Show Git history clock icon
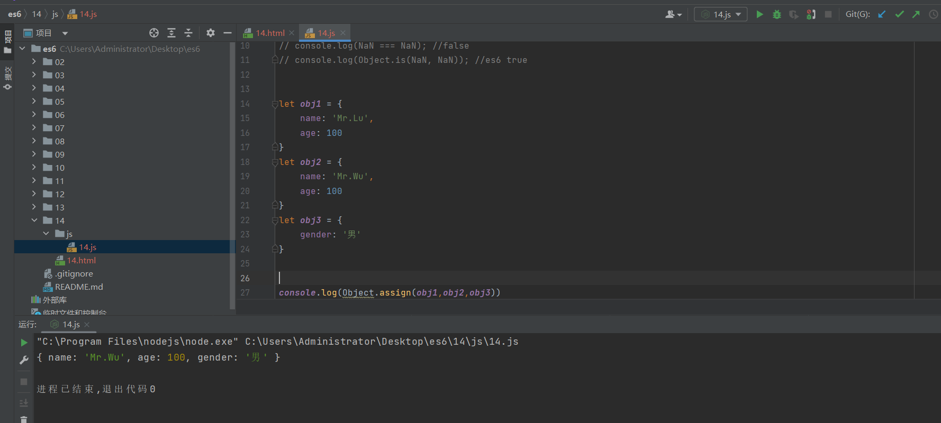This screenshot has width=941, height=423. [x=934, y=14]
